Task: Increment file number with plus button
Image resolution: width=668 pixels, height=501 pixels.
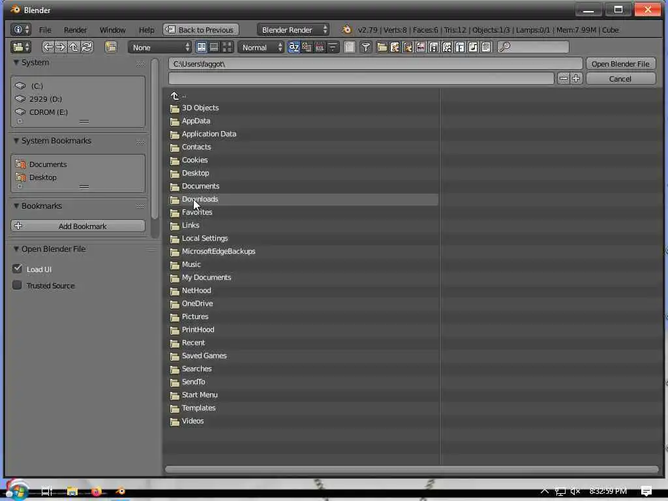Action: 576,78
